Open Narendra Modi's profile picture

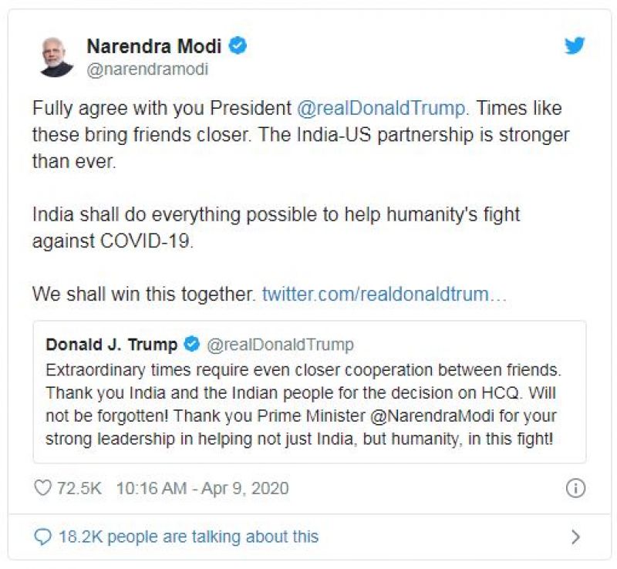[x=57, y=56]
